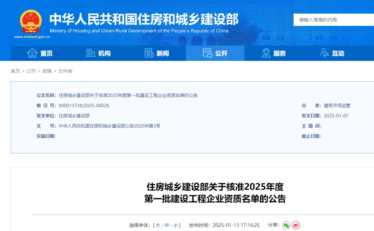Viewport: 374px width, 231px height.
Task: Click the 机构 building icon in navigation
Action: 91,53
